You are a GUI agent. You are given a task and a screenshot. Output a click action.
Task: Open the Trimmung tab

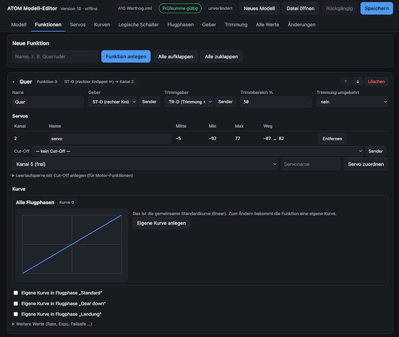coord(236,25)
